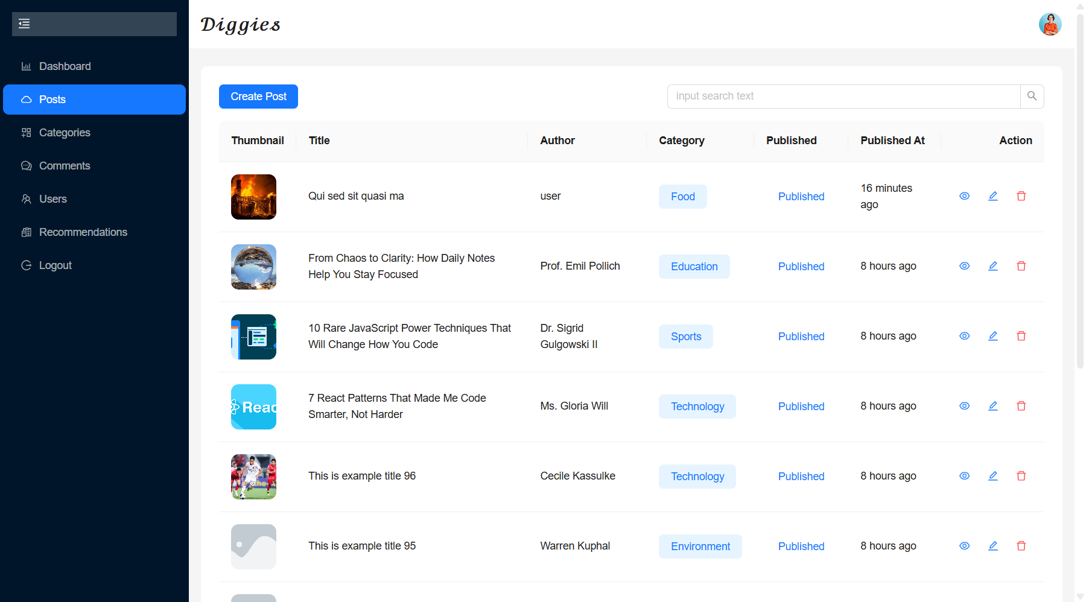1086x602 pixels.
Task: Delete the 'From Chaos to Clarity' post
Action: 1021,266
